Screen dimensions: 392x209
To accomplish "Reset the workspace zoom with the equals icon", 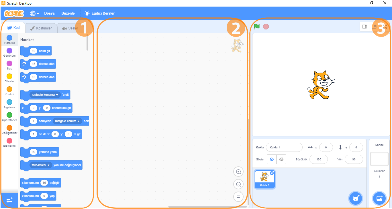I will (238, 197).
